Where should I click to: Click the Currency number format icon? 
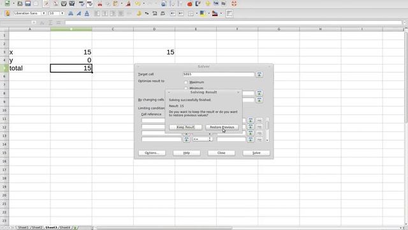click(x=139, y=13)
